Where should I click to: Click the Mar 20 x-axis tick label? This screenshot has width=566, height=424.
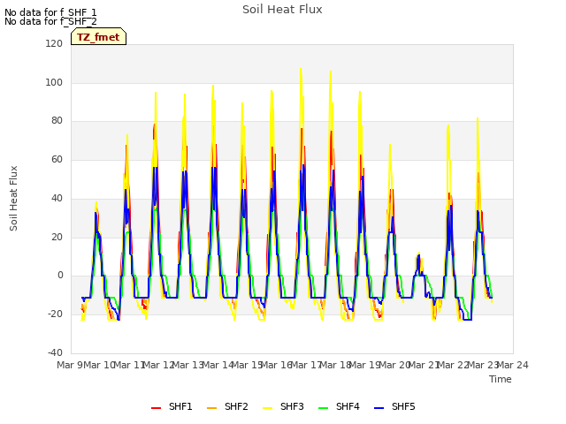(395, 365)
